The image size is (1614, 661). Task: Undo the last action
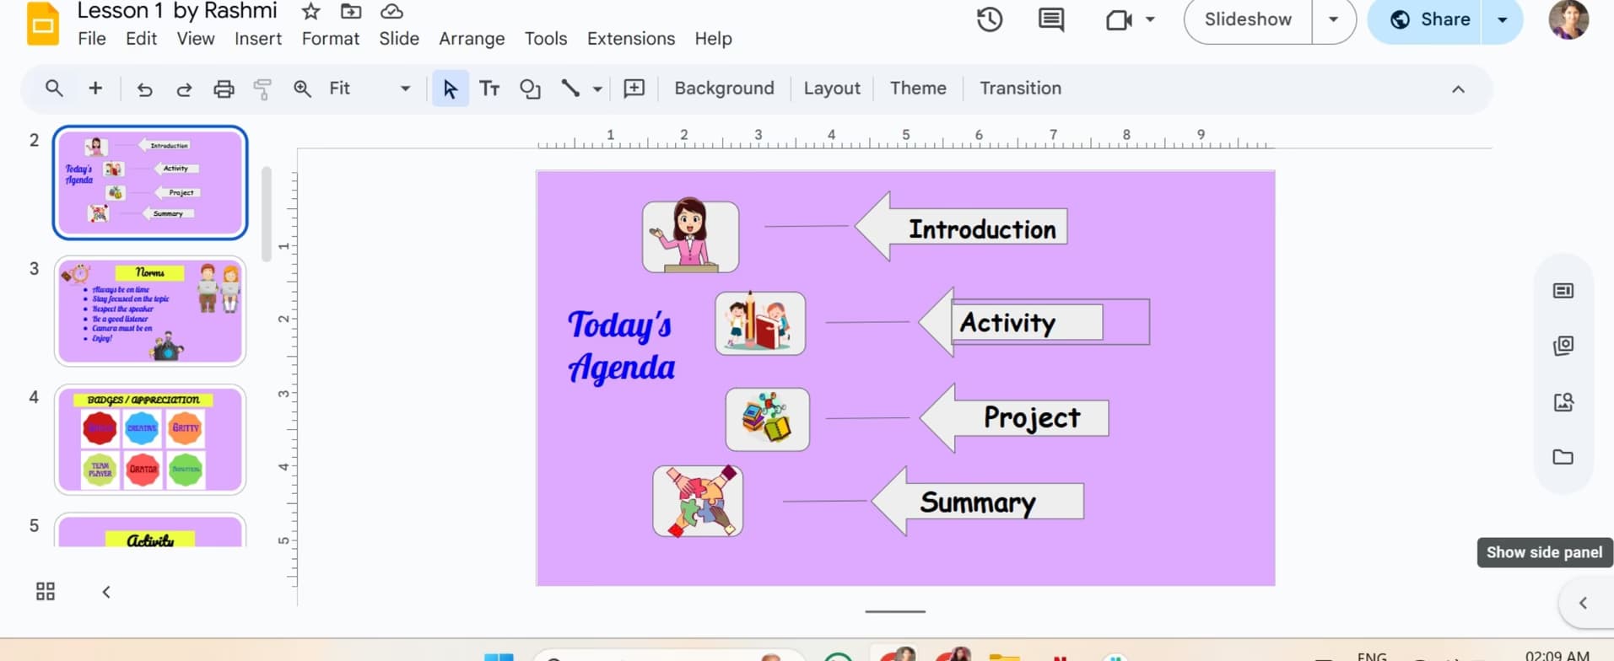tap(144, 89)
